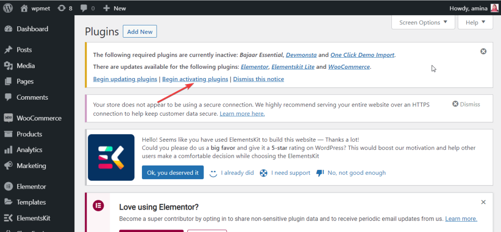Viewport: 501px width, 232px height.
Task: Click the Elementor sidebar icon
Action: coord(8,187)
